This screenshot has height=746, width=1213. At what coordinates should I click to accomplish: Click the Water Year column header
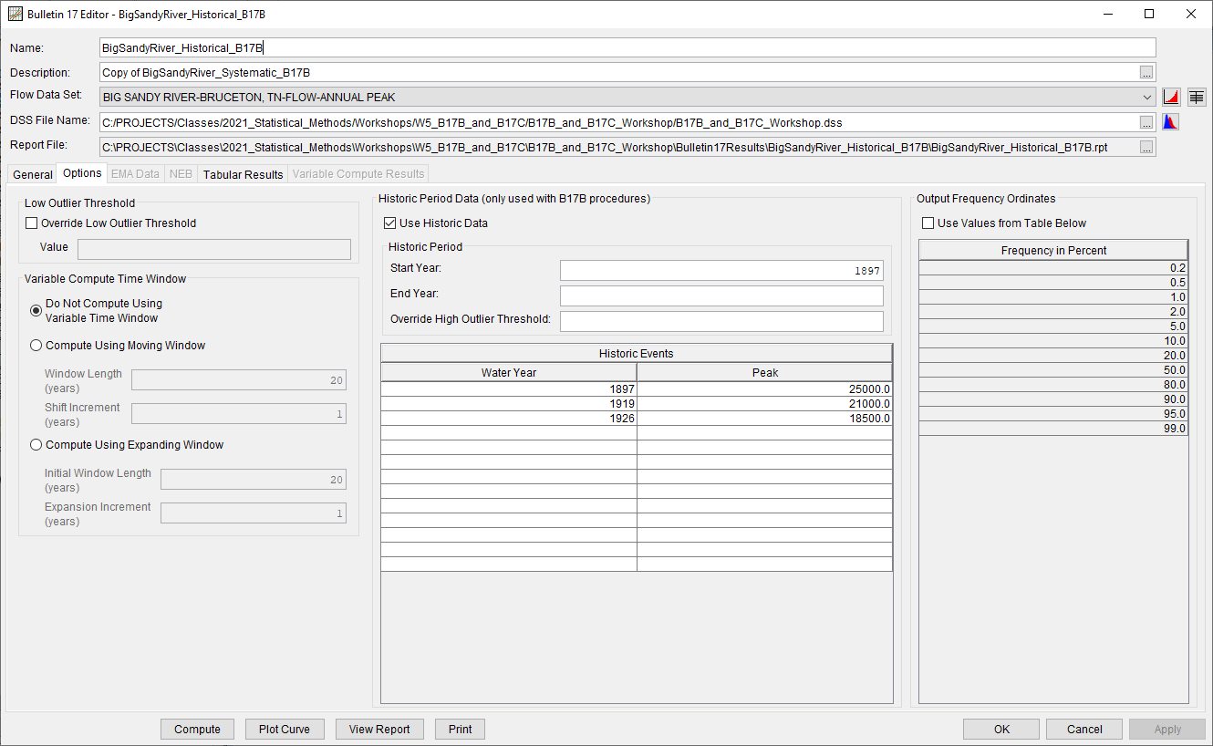pyautogui.click(x=509, y=372)
